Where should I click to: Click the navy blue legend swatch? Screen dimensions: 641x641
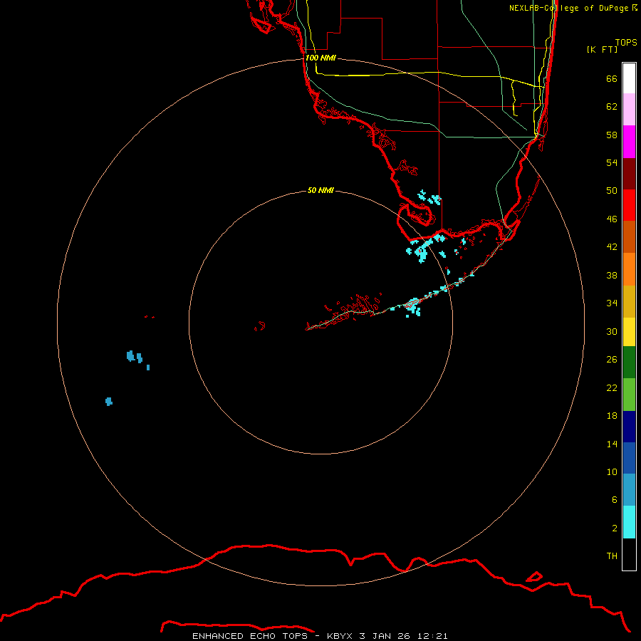(x=629, y=427)
